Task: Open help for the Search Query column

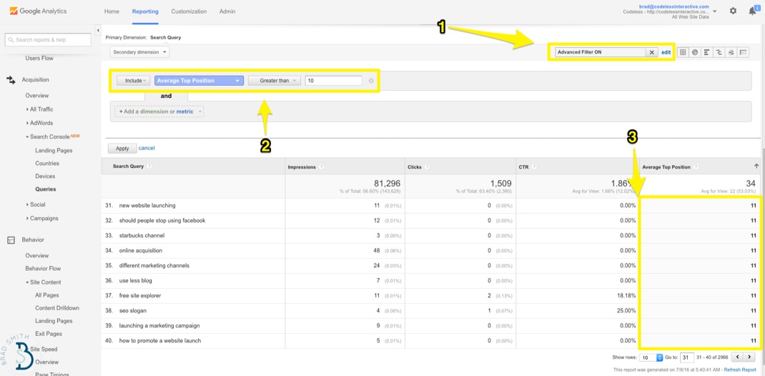Action: click(x=149, y=167)
